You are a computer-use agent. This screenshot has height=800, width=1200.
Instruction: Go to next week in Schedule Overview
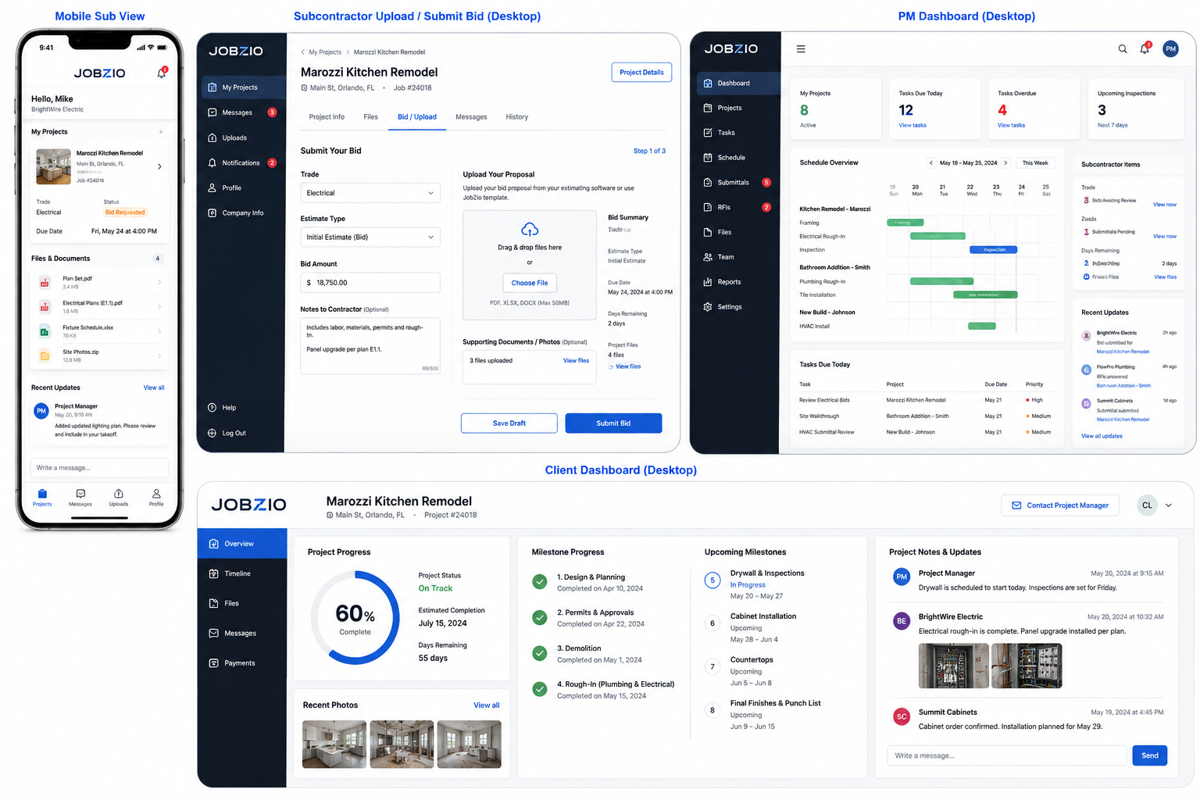point(1005,162)
